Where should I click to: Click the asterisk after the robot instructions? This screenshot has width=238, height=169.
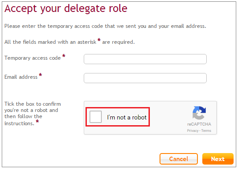pos(37,122)
